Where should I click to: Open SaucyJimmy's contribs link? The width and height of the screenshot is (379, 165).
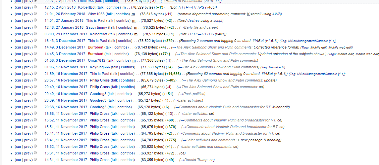pyautogui.click(x=125, y=27)
